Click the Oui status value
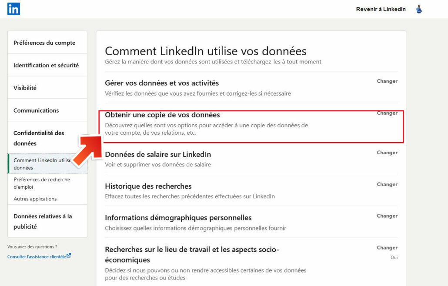This screenshot has height=286, width=448. (394, 257)
